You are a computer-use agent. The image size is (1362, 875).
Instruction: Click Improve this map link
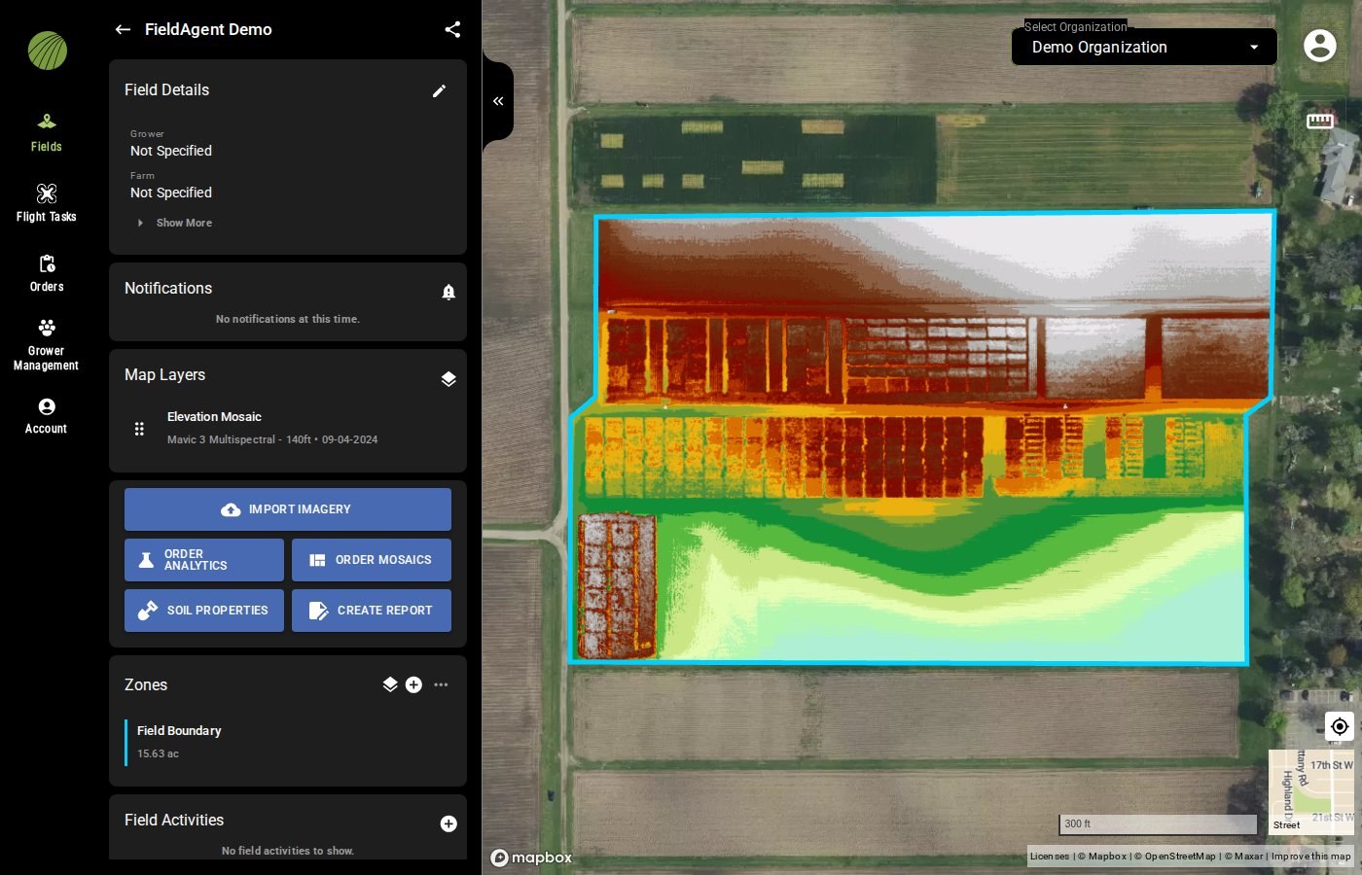pos(1310,857)
